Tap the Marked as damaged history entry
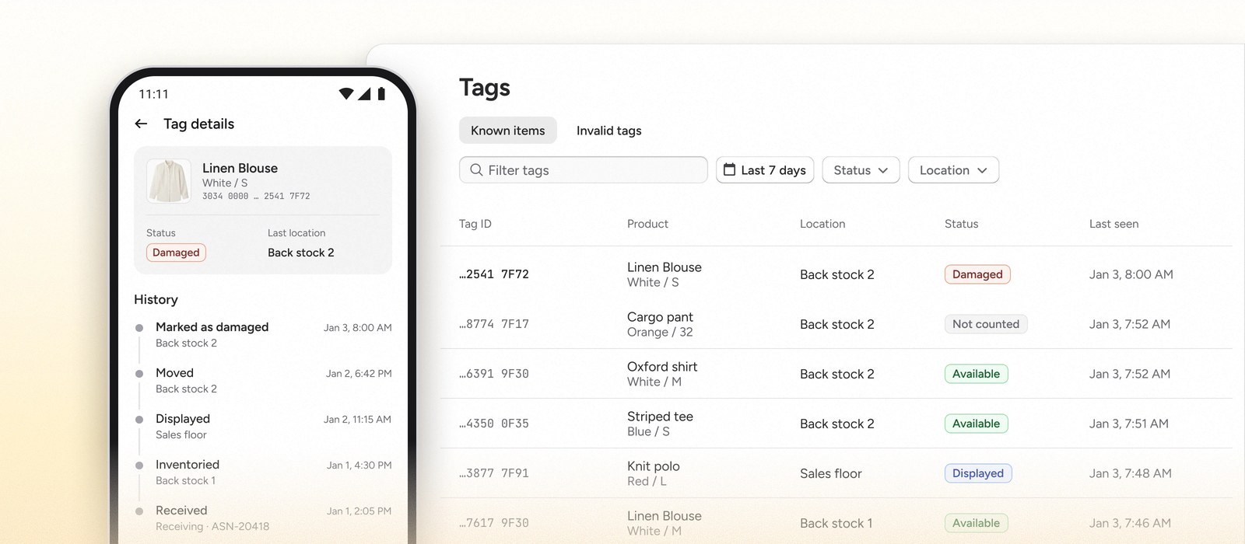Screen dimensions: 1245x544 point(263,335)
